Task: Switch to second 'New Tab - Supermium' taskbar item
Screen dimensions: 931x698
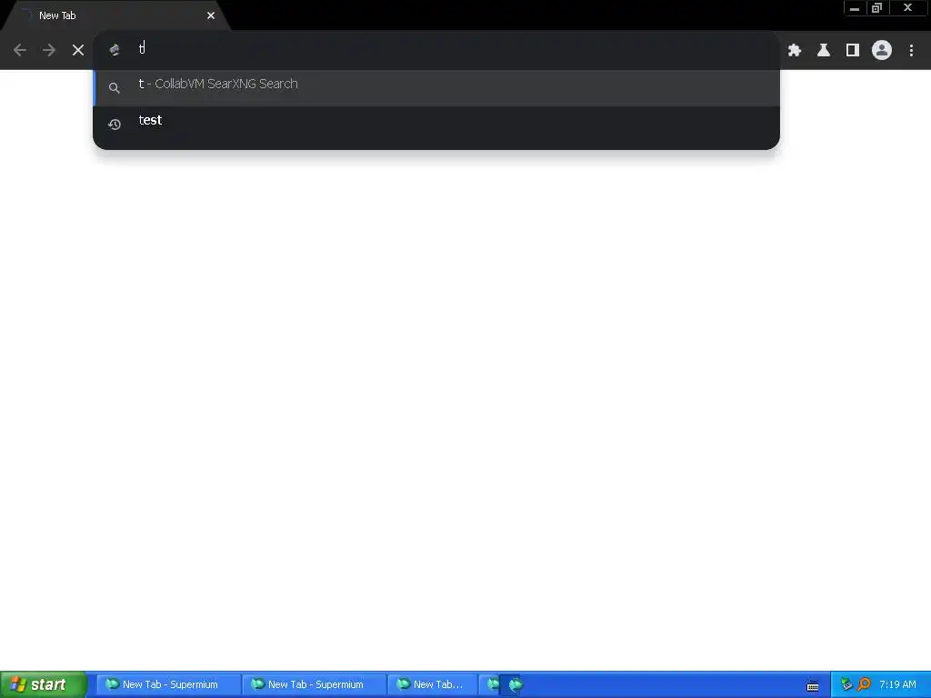Action: (x=314, y=685)
